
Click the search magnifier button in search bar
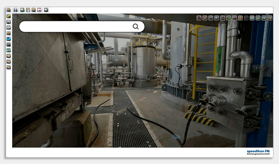(x=136, y=27)
